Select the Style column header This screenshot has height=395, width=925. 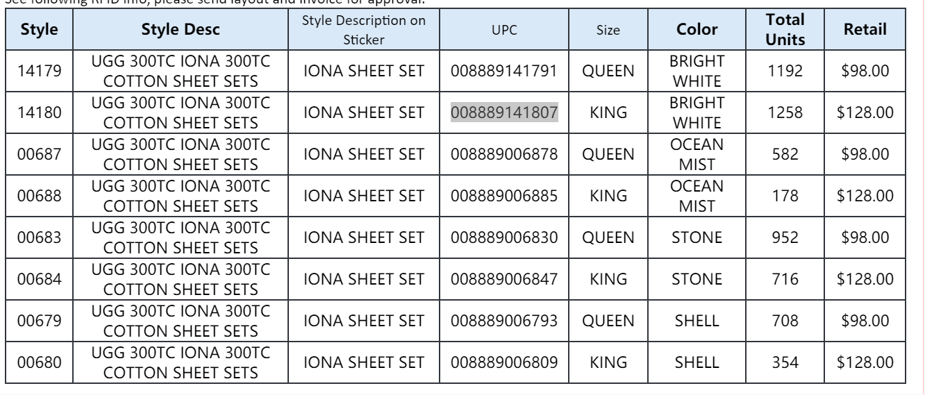coord(38,31)
